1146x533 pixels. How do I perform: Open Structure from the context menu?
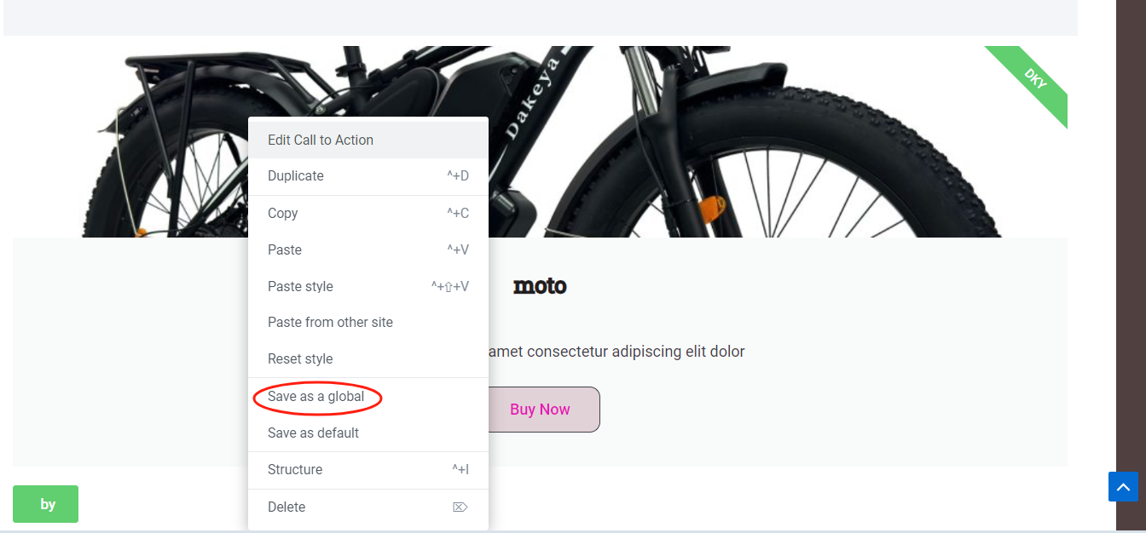[295, 470]
